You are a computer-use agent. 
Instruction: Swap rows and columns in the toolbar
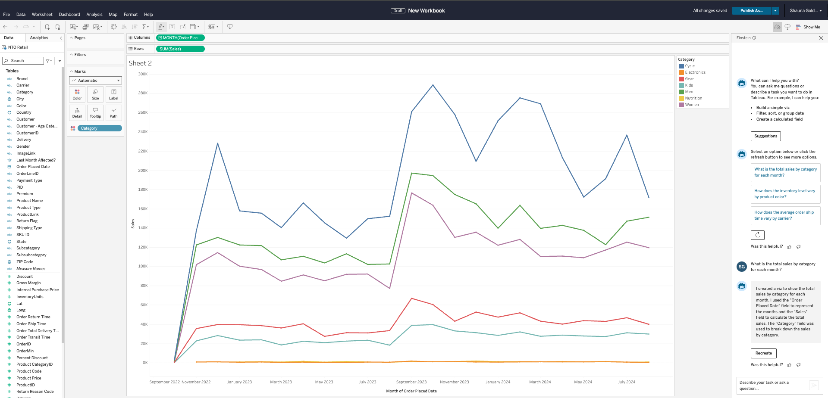pyautogui.click(x=114, y=27)
